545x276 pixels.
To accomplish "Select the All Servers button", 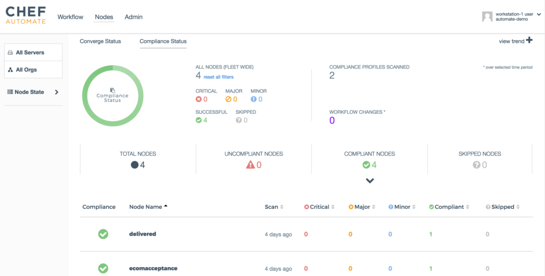I will (33, 53).
